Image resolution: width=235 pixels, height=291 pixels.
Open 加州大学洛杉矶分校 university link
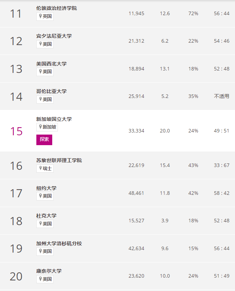[59, 243]
